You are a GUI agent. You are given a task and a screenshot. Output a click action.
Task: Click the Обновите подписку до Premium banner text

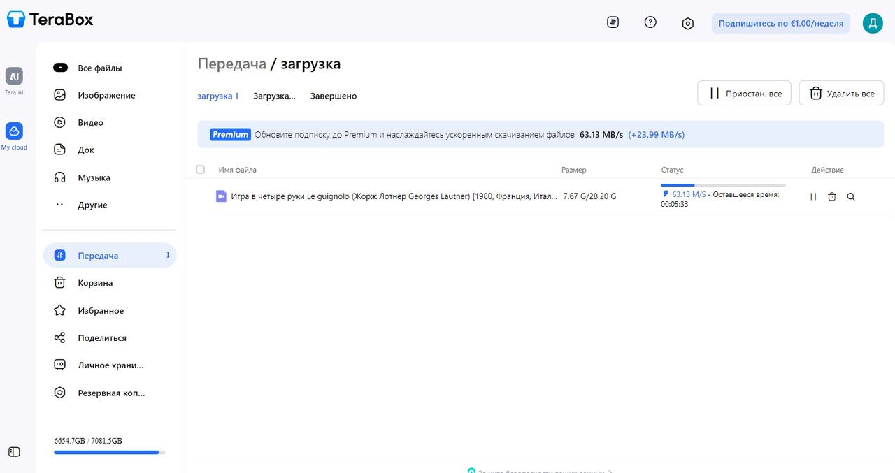coord(415,134)
